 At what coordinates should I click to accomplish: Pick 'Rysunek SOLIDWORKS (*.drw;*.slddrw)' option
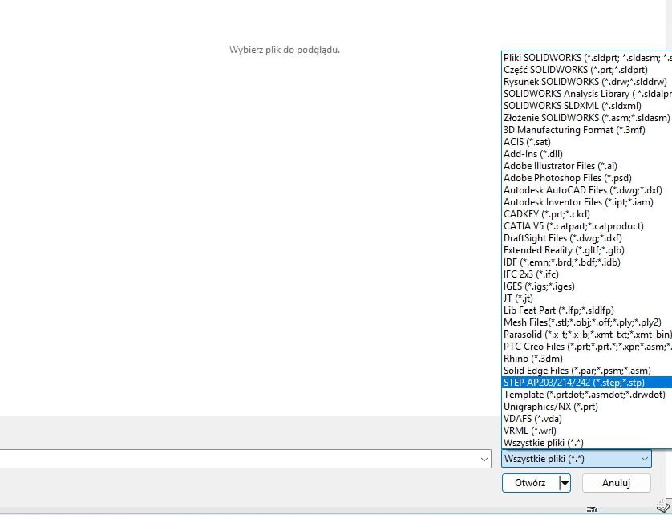[587, 82]
